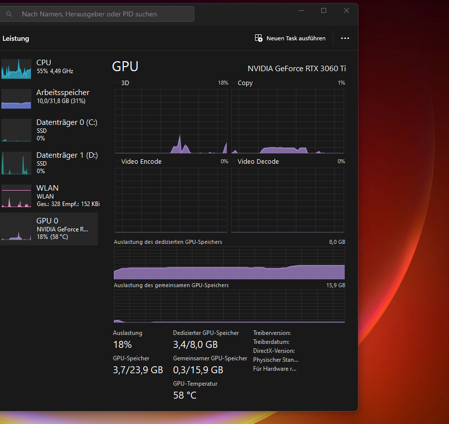Click the Arbeitsspeicher mini graph thumbnail
This screenshot has height=424, width=449.
(16, 99)
